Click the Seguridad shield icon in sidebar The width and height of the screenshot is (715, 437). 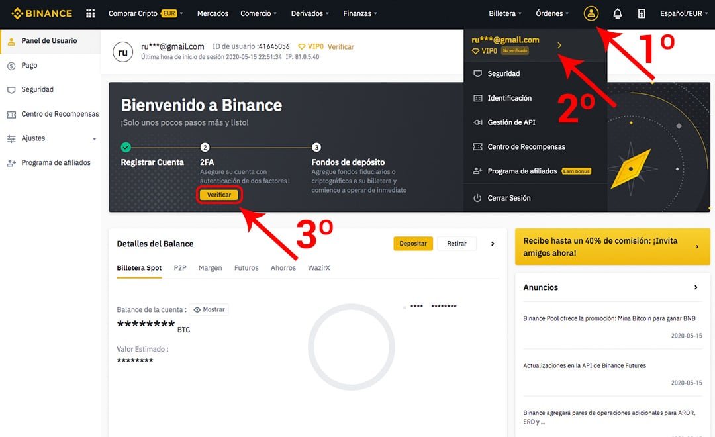(11, 90)
